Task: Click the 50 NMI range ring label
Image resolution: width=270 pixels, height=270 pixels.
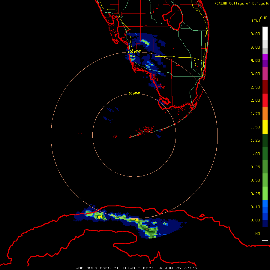Action: coord(134,93)
